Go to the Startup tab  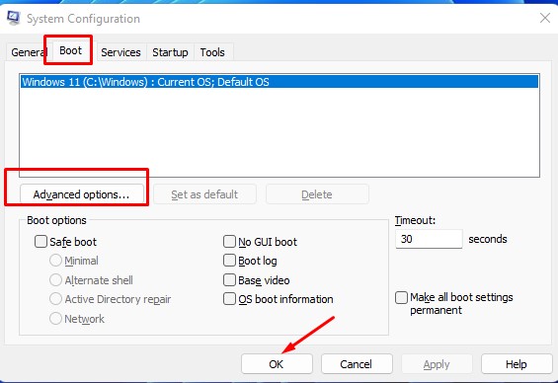coord(170,52)
